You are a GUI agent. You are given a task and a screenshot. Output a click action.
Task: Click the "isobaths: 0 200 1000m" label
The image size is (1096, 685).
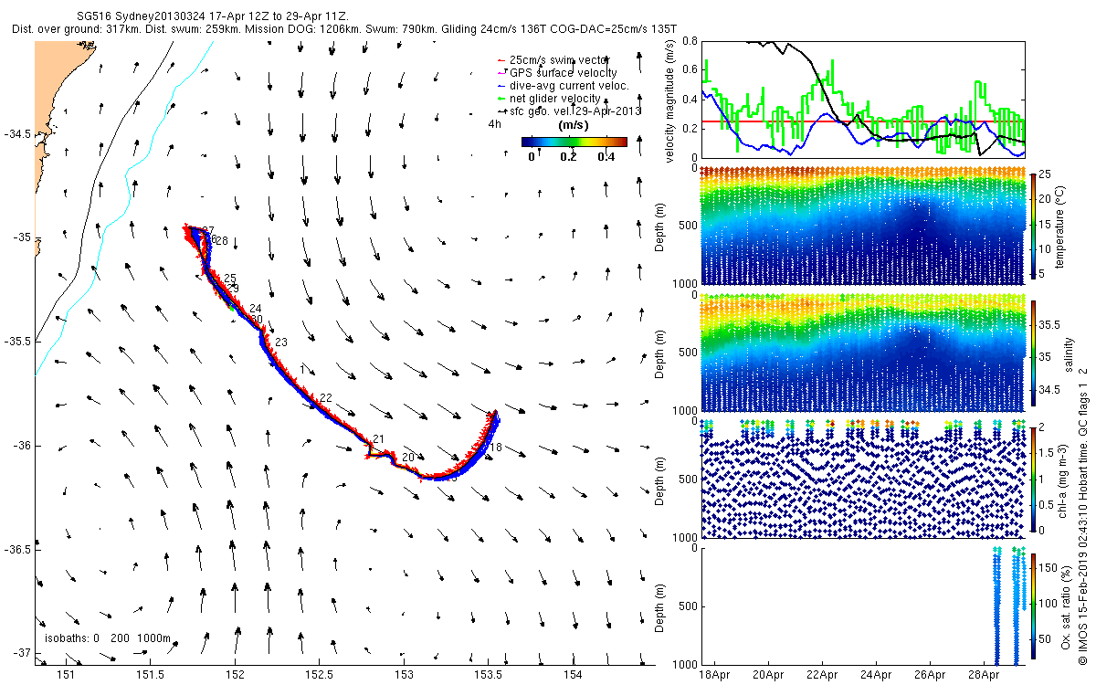coord(108,638)
